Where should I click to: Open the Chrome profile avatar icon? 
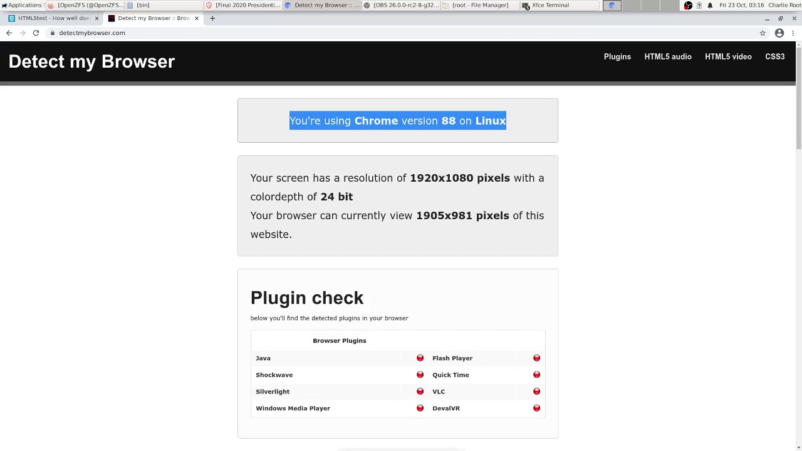click(x=779, y=33)
